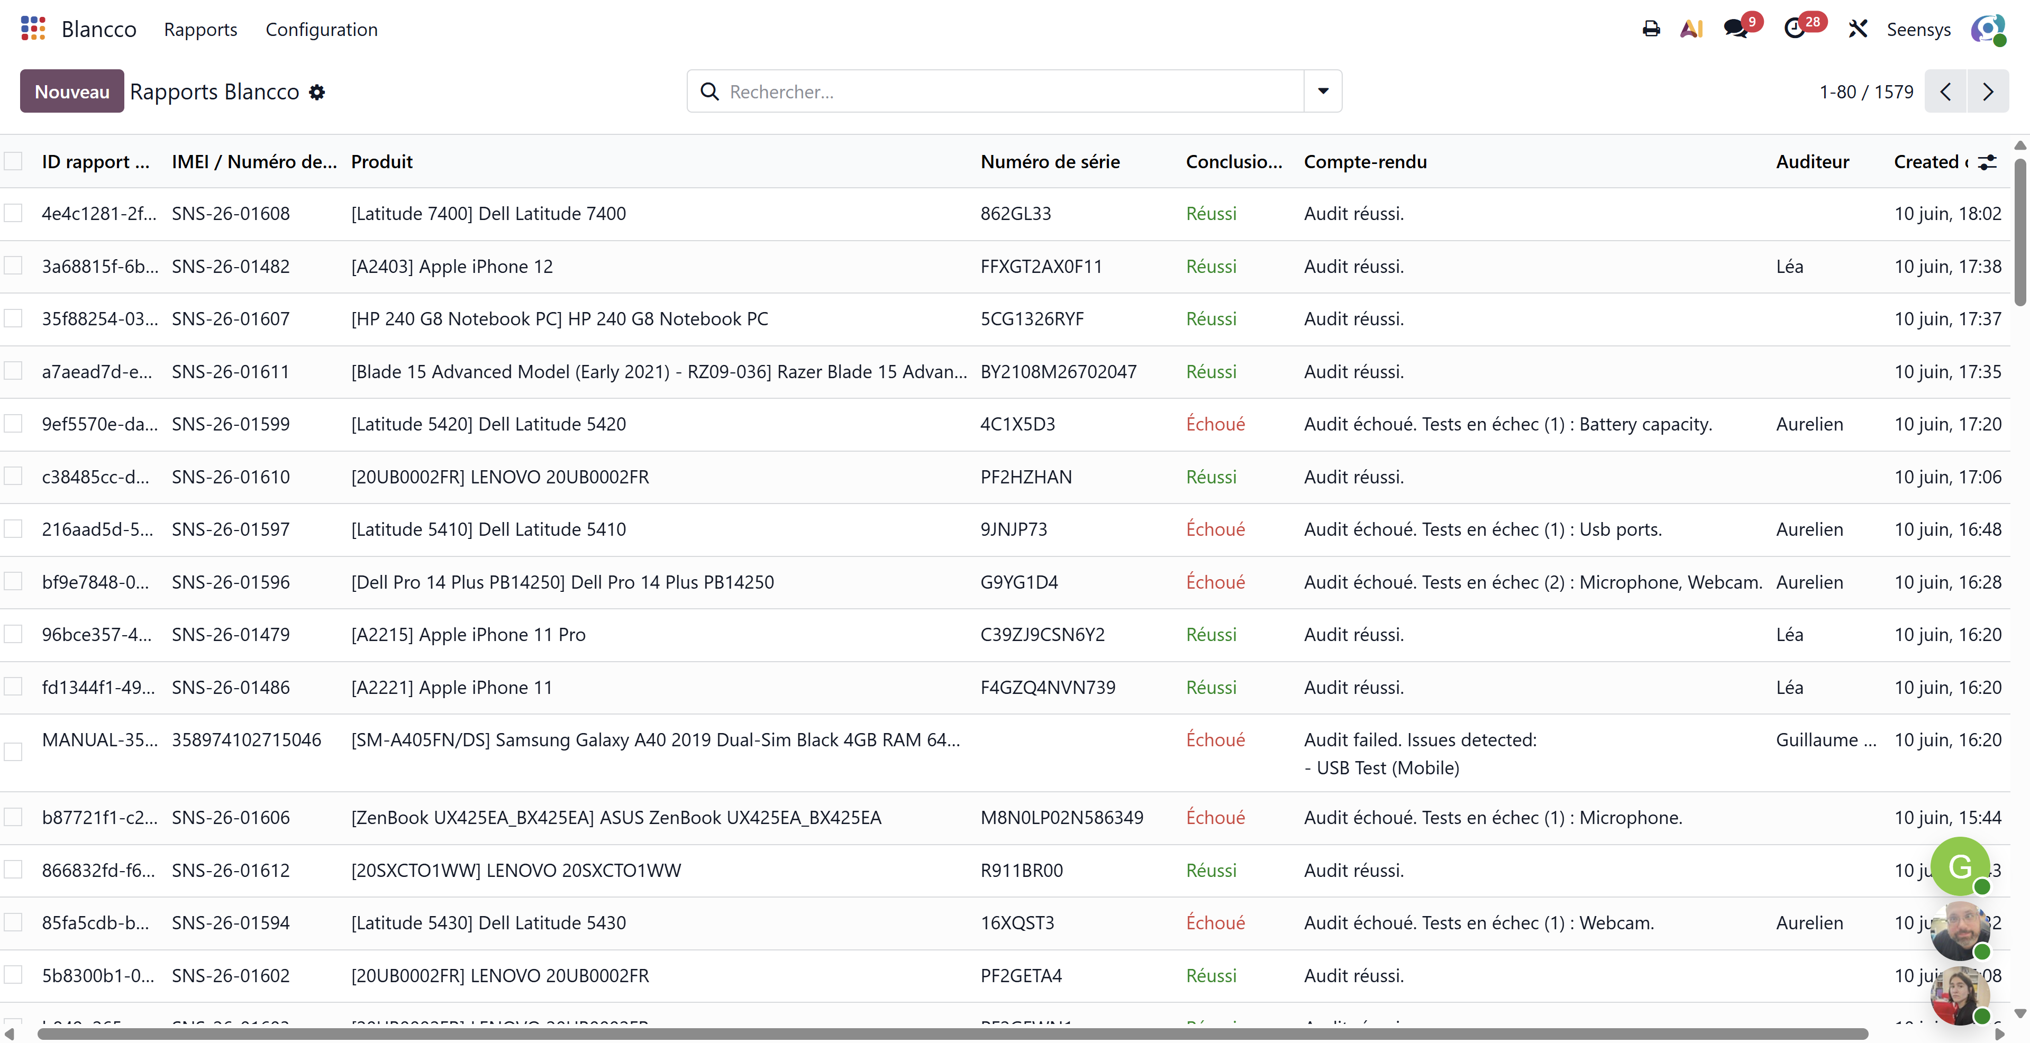
Task: Open the search options dropdown arrow
Action: (x=1323, y=92)
